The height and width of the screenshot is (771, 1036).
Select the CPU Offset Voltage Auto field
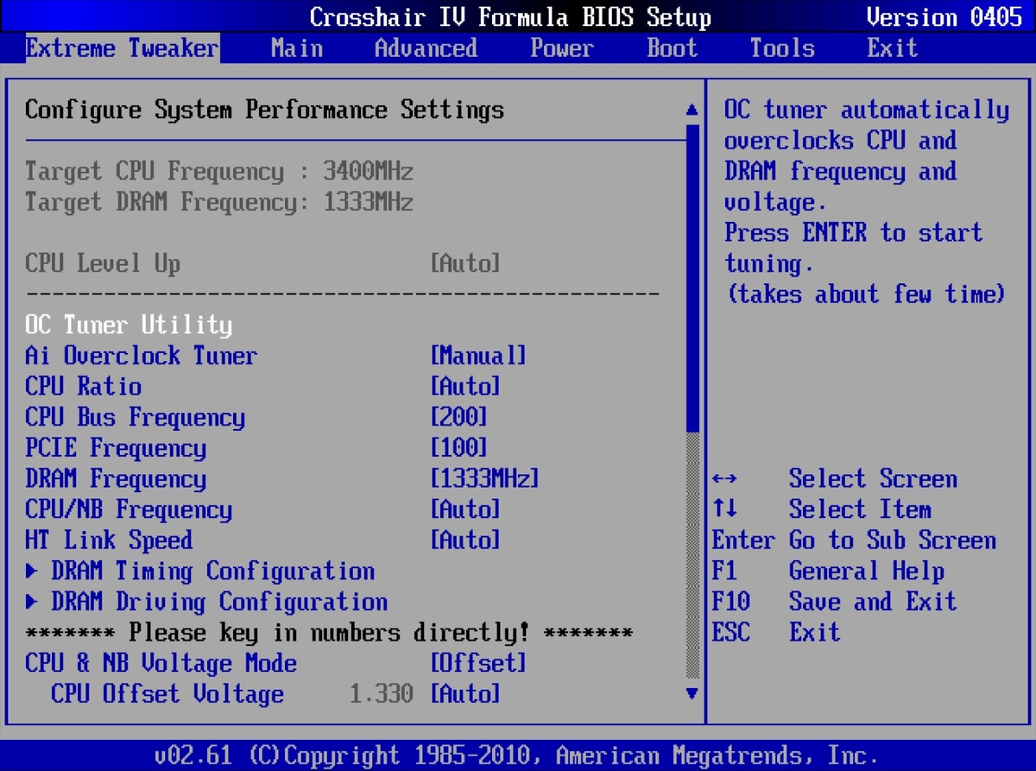(464, 694)
